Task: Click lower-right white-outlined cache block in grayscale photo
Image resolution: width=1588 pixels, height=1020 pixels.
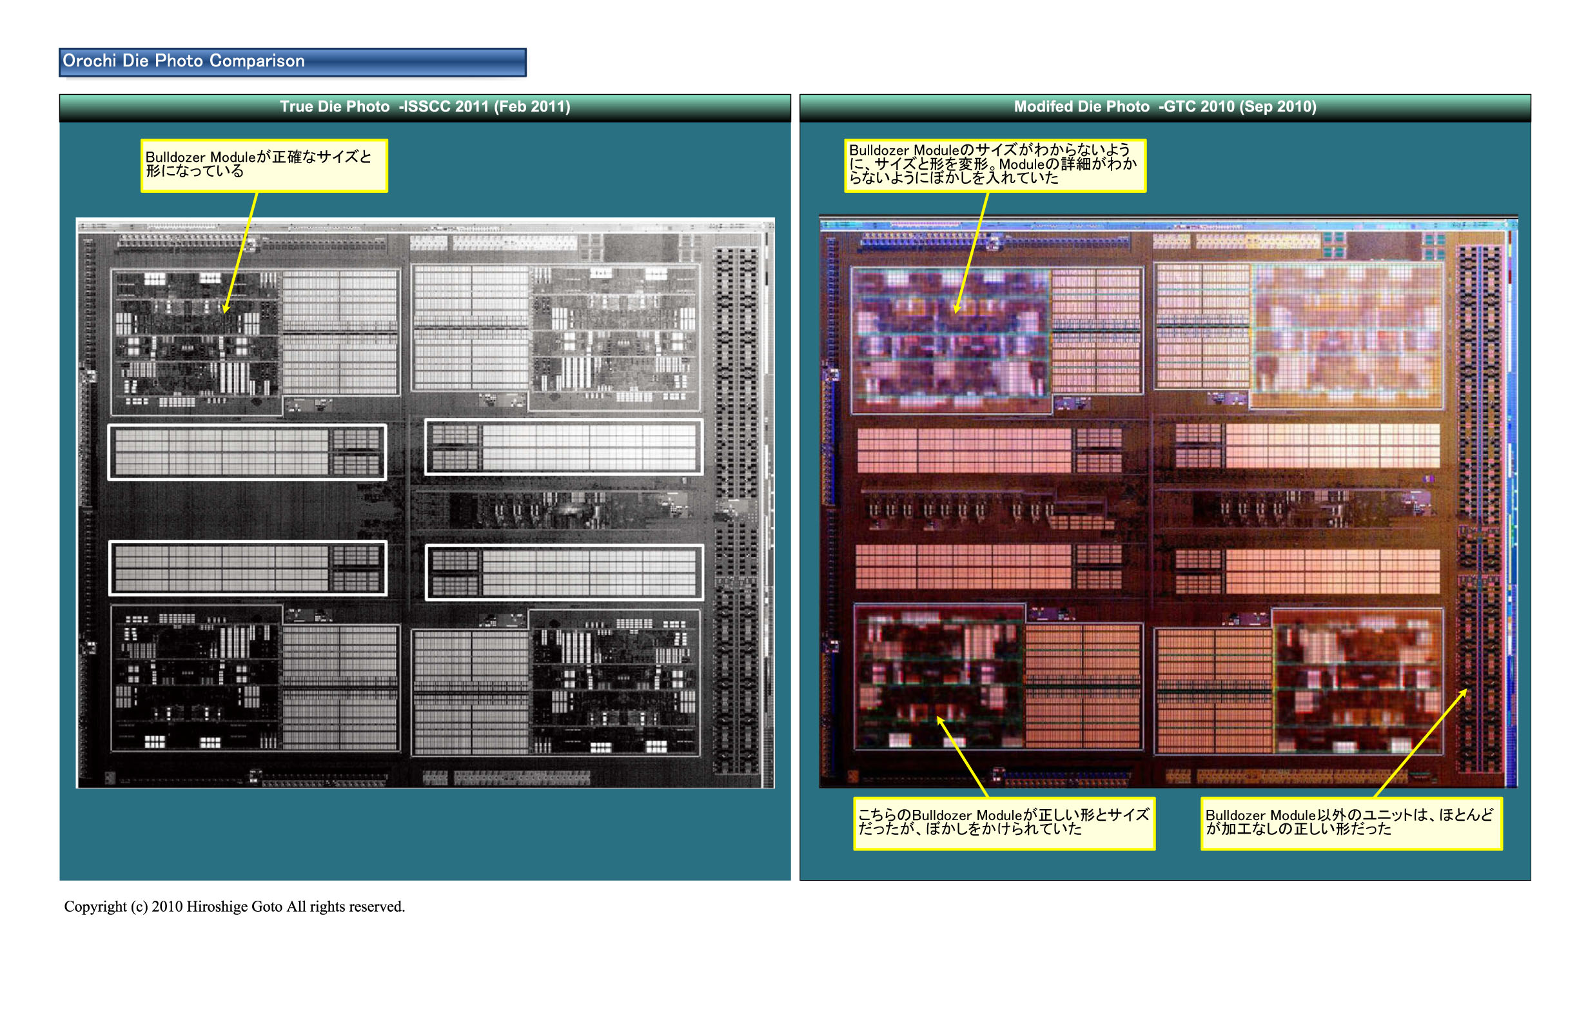Action: [564, 573]
